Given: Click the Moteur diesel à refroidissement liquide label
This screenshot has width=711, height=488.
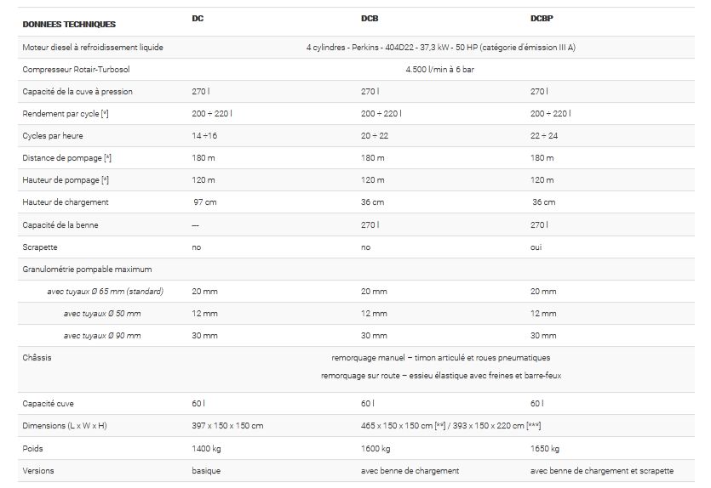Looking at the screenshot, I should pos(93,48).
